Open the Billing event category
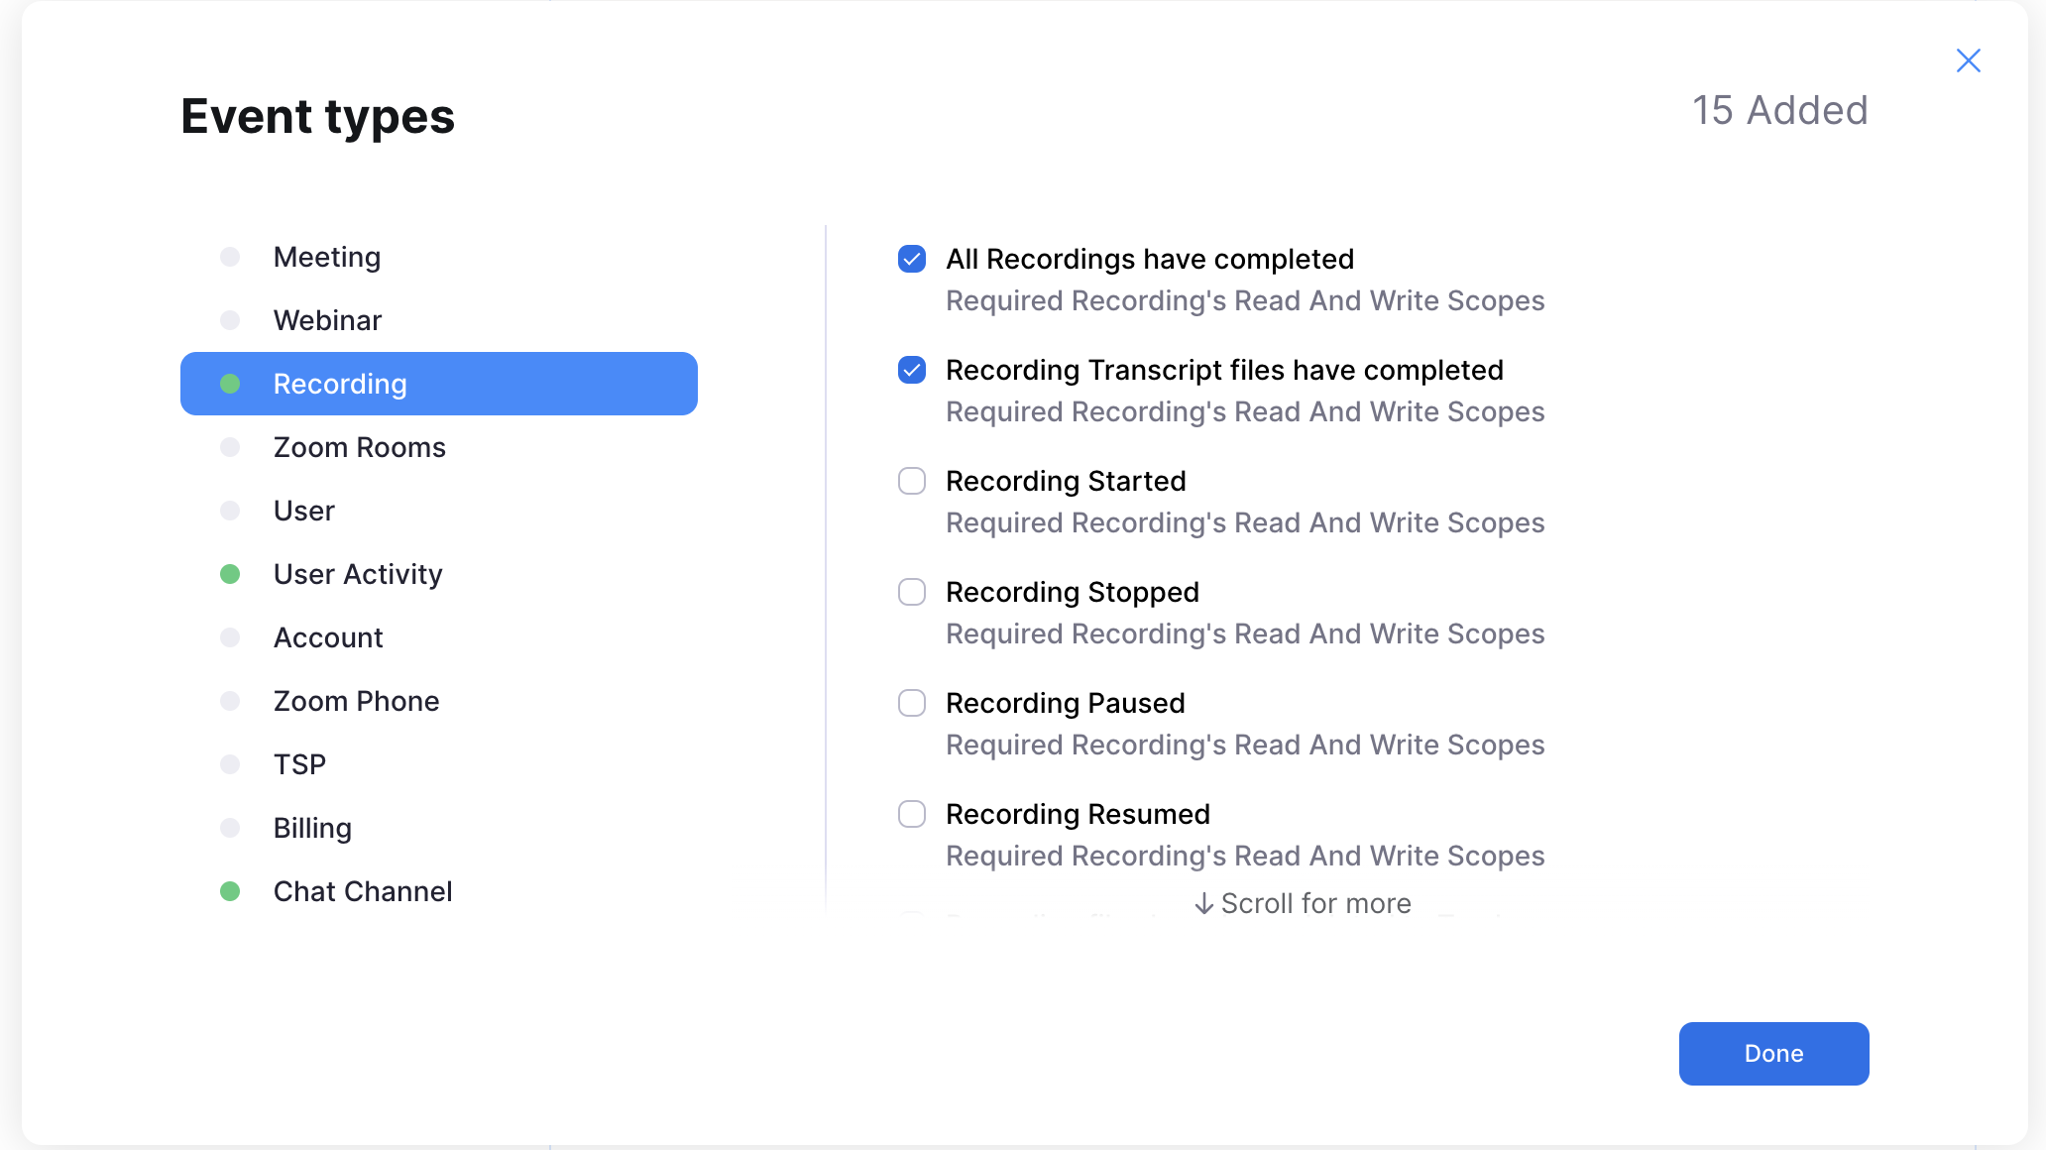This screenshot has height=1150, width=2046. (x=312, y=828)
